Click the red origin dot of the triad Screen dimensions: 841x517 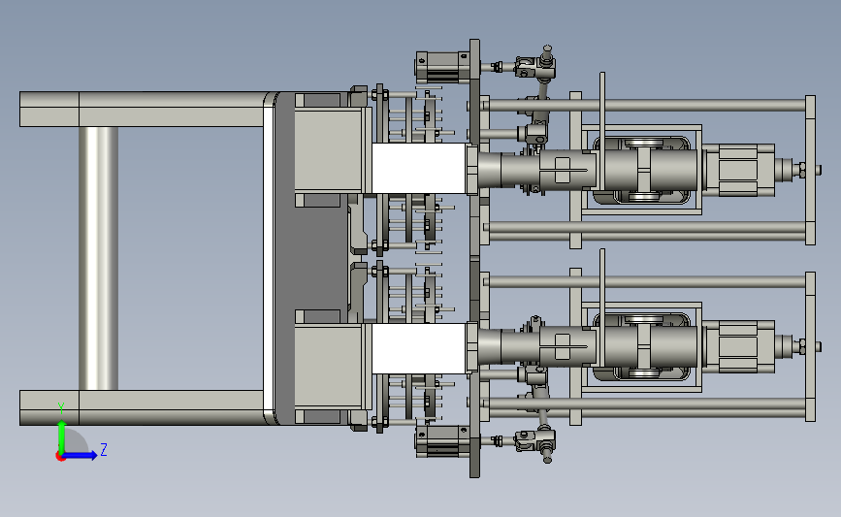(x=60, y=457)
